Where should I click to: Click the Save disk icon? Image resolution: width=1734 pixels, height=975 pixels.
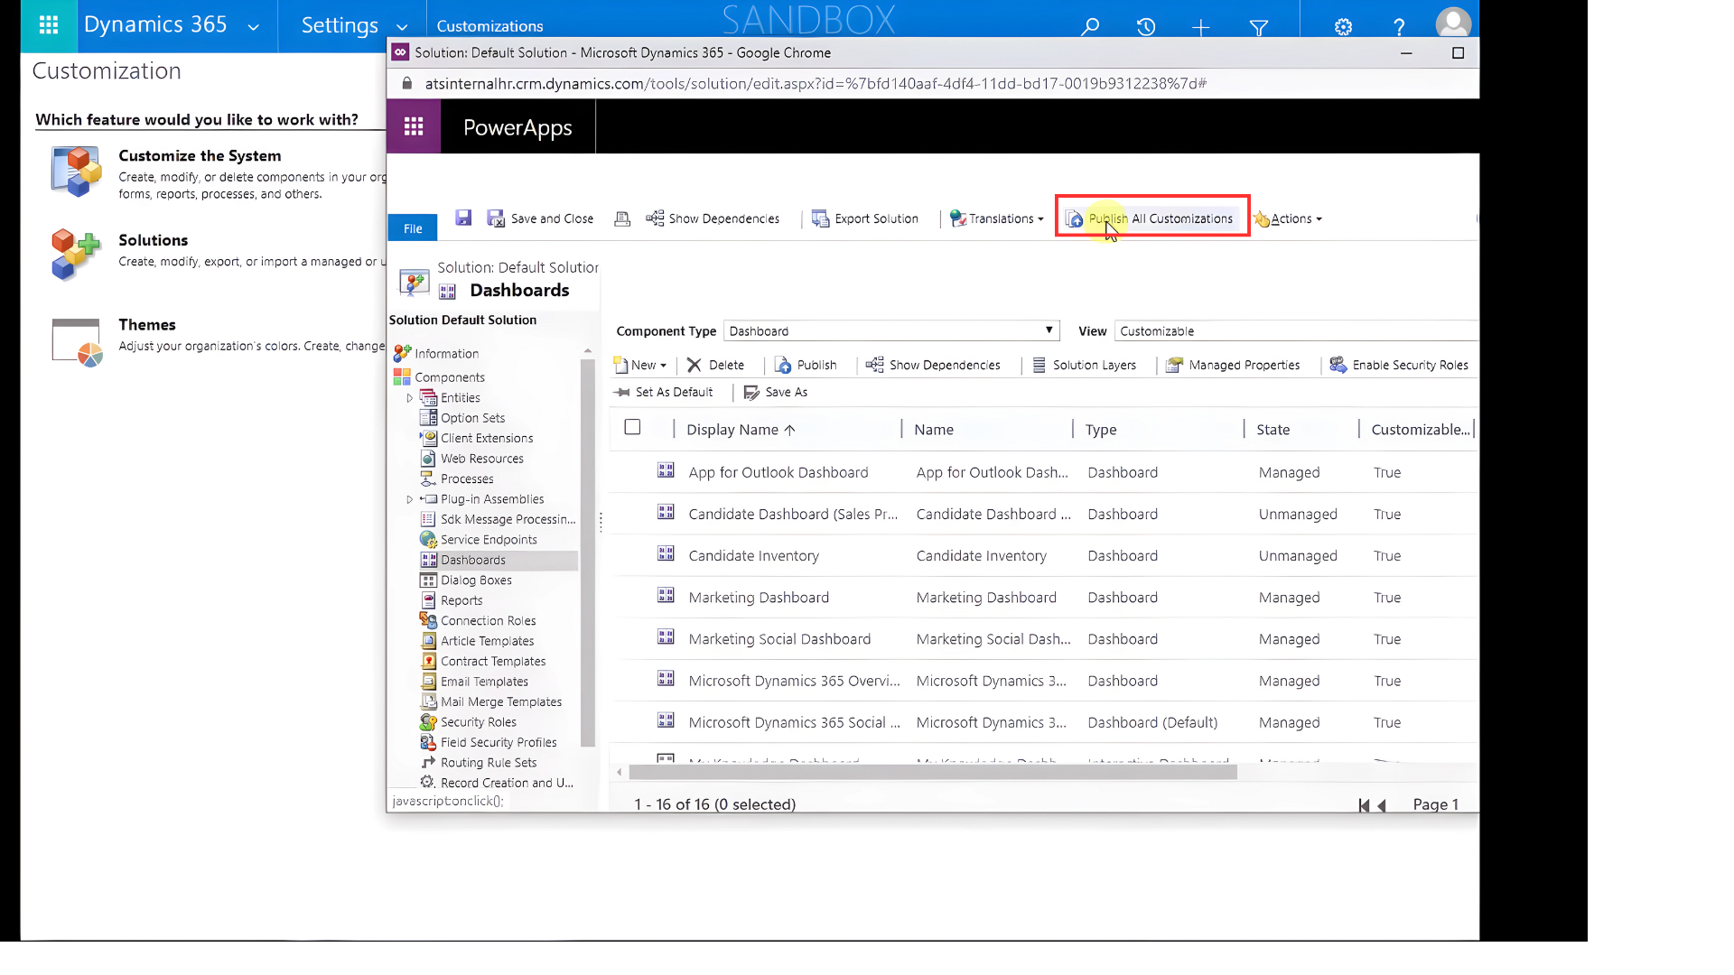(x=463, y=218)
